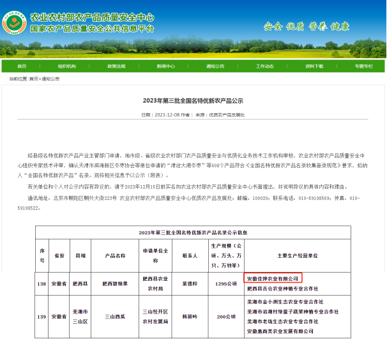Click the 联系人 column header
Viewport: 387px width, 339px height.
click(x=190, y=255)
